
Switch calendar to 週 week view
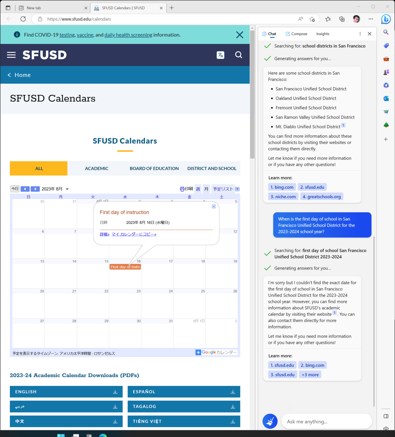tap(198, 189)
